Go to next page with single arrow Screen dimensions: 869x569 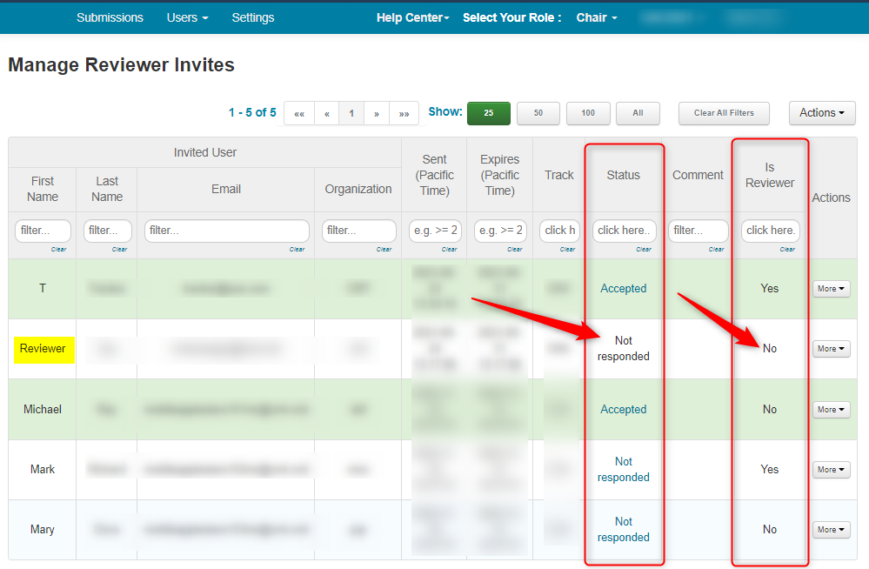377,113
